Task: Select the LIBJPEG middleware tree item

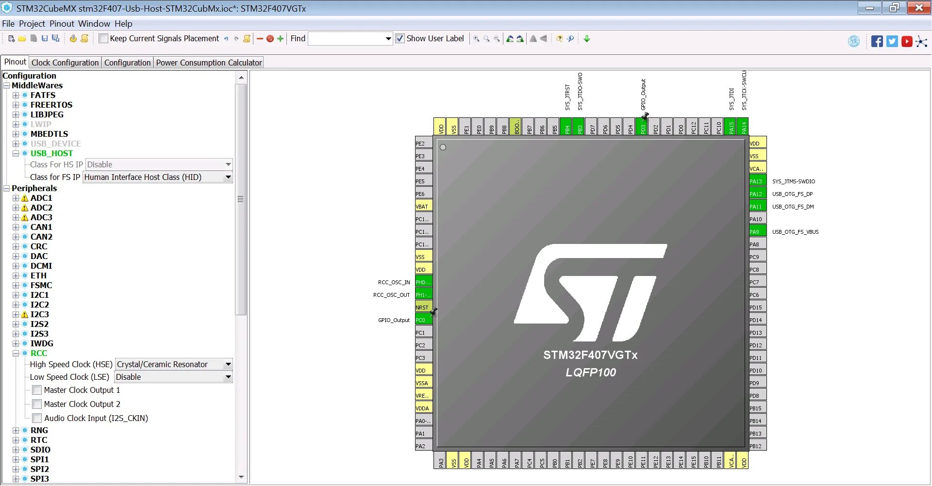Action: coord(47,114)
